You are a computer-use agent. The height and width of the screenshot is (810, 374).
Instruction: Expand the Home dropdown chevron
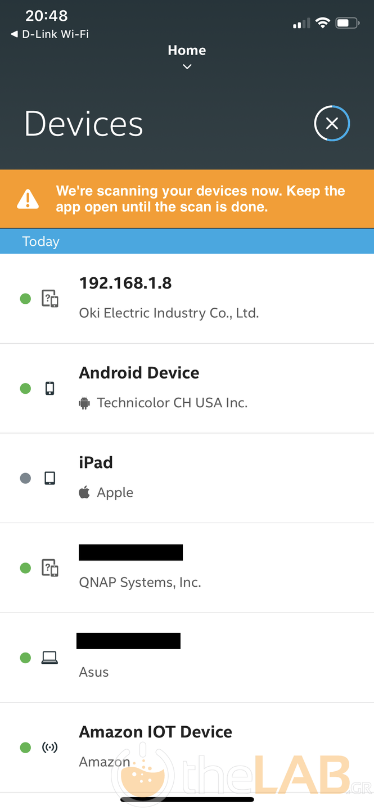click(x=187, y=66)
